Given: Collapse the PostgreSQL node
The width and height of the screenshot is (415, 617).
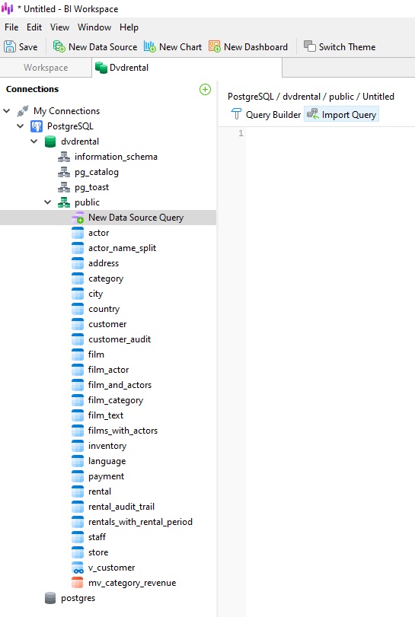Looking at the screenshot, I should (x=20, y=126).
